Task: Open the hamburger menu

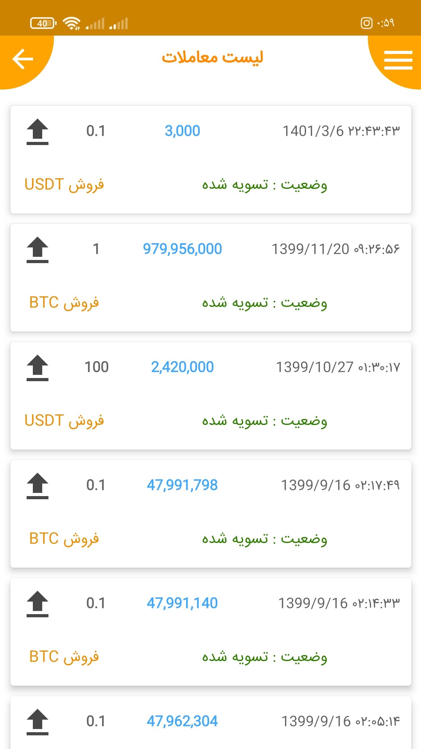Action: click(398, 60)
